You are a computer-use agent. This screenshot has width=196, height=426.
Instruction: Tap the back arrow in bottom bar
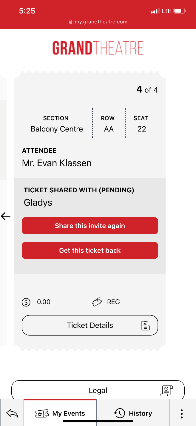click(x=12, y=413)
